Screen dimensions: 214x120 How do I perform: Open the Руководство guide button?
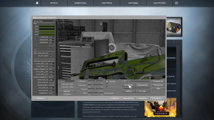coord(158,81)
